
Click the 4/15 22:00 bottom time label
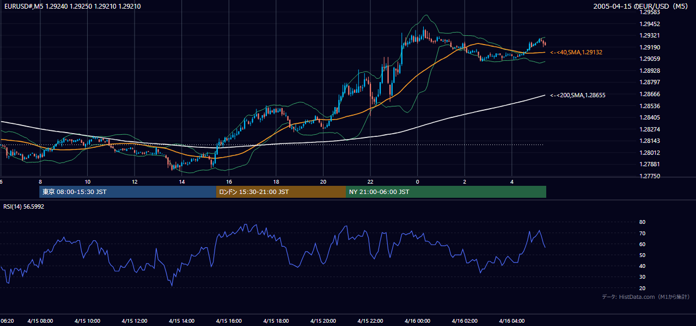(x=371, y=321)
